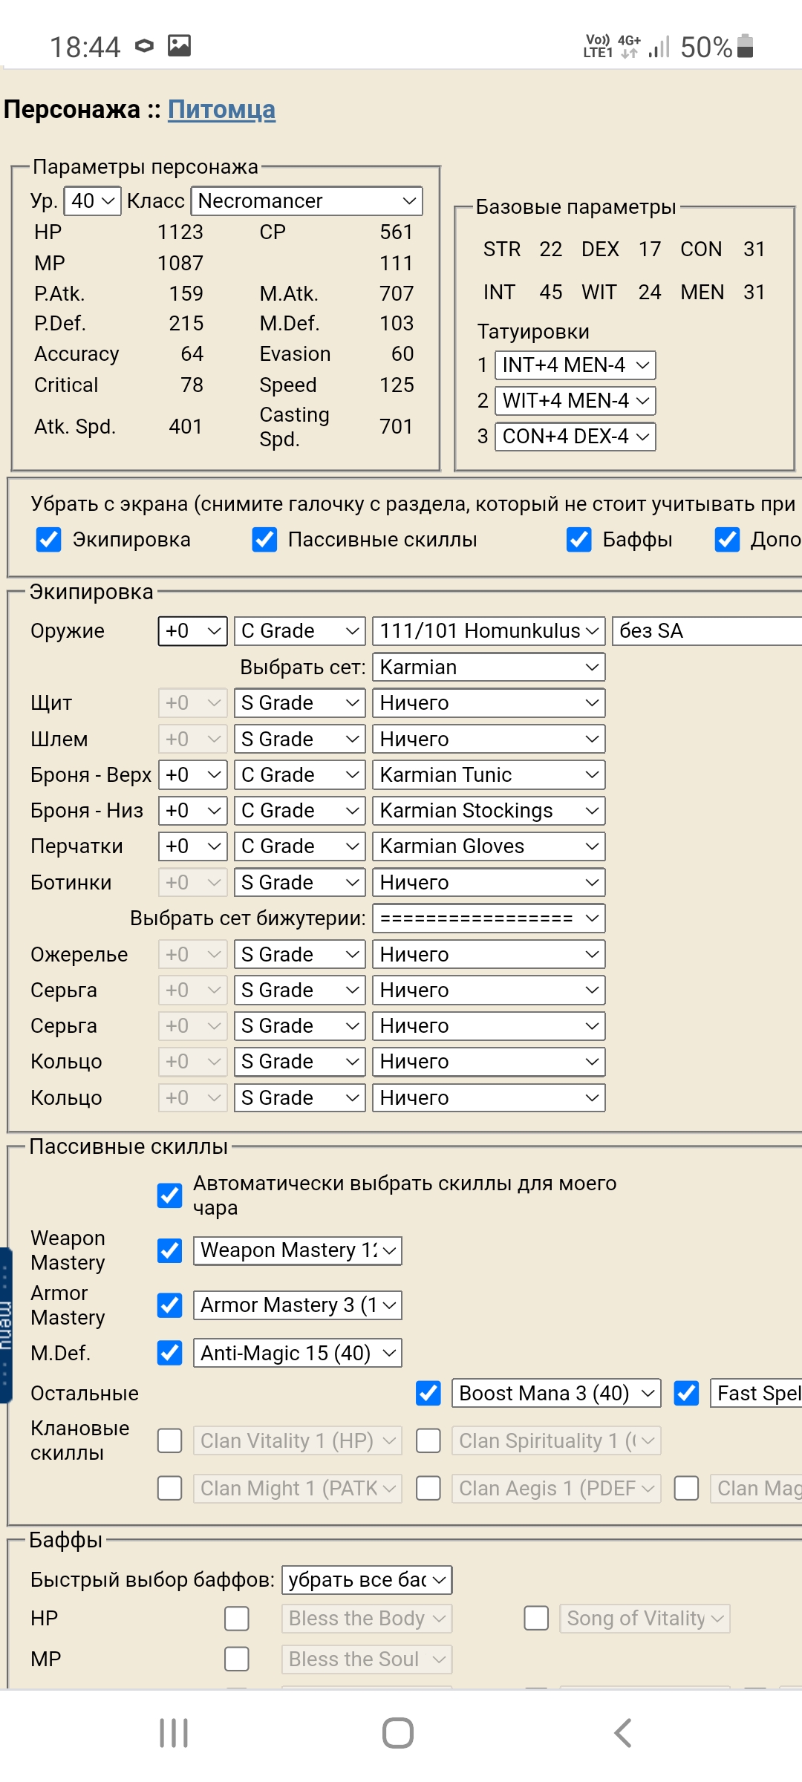Open tattoo 1 INT+4 MEN-4 dropdown
The height and width of the screenshot is (1782, 802).
576,365
